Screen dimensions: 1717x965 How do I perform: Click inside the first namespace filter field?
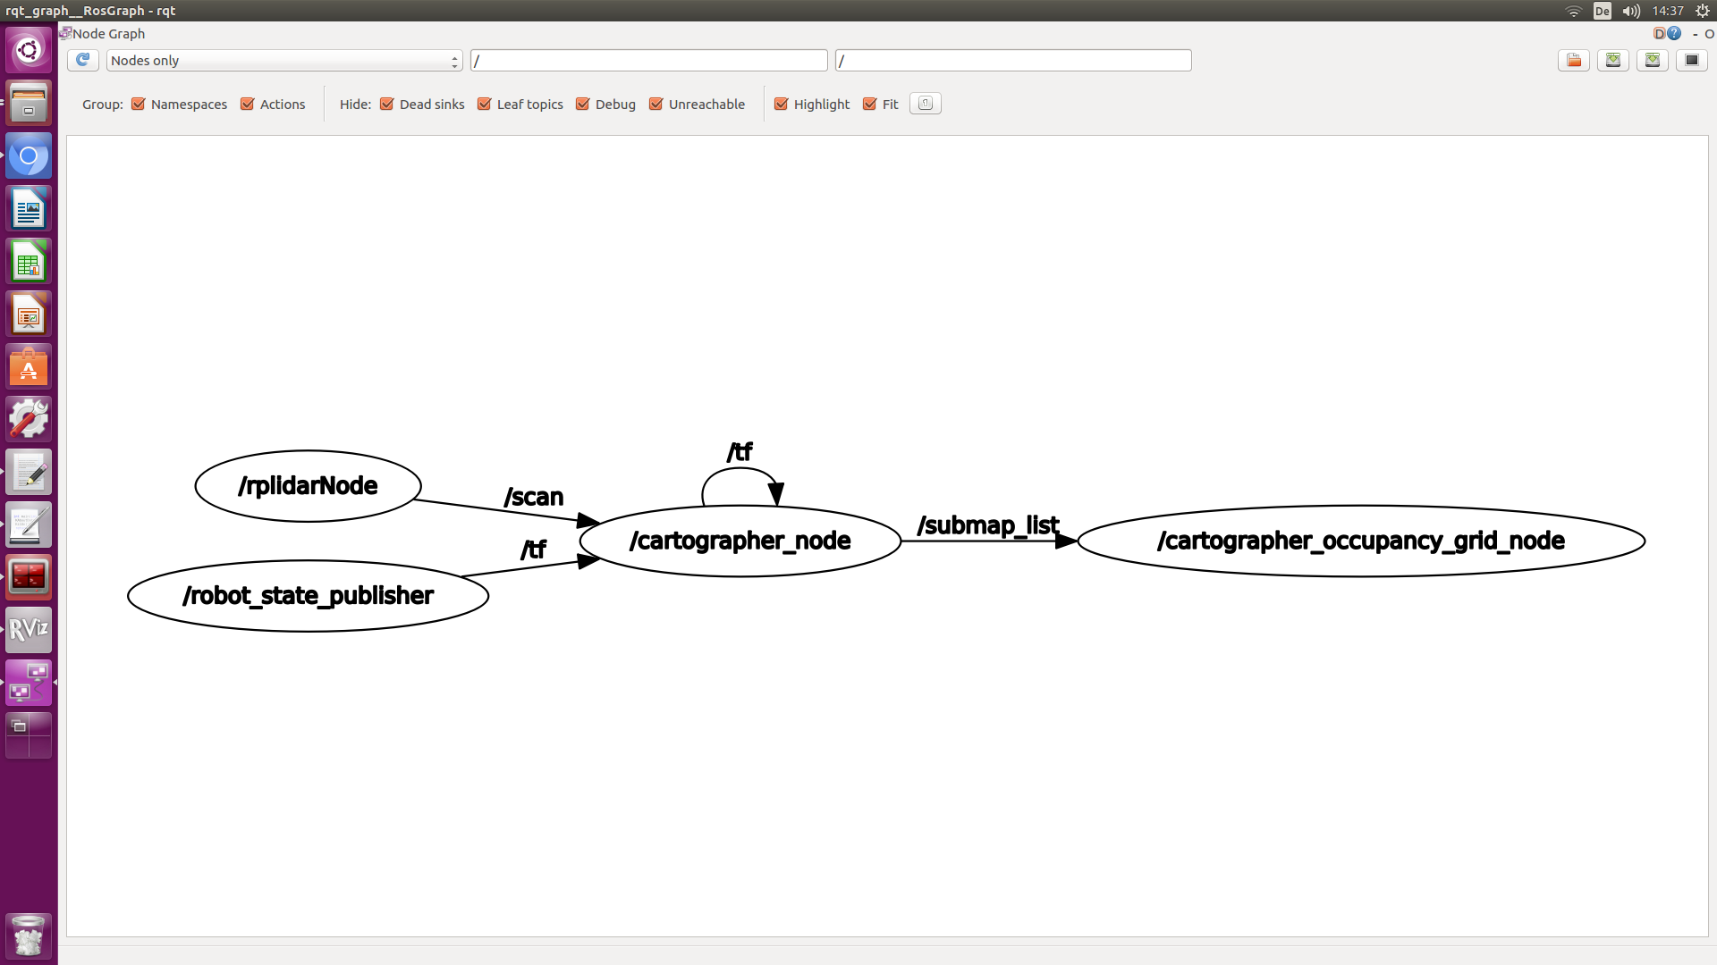tap(649, 60)
